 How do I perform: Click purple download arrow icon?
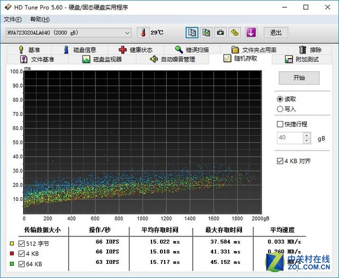coord(251,33)
